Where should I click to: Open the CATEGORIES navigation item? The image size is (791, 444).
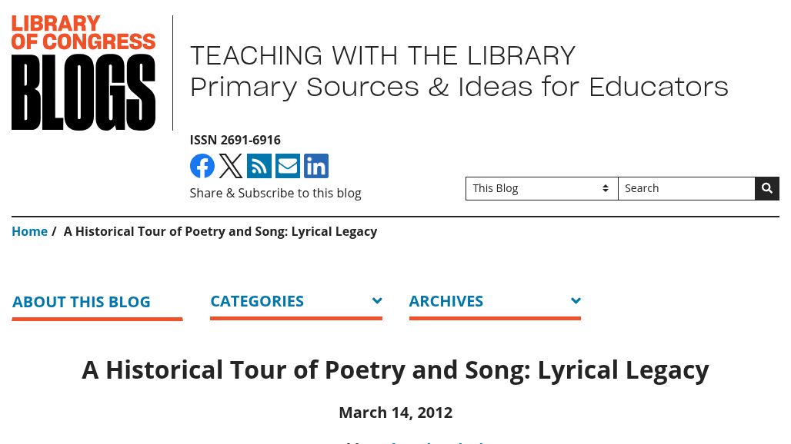[x=257, y=300]
